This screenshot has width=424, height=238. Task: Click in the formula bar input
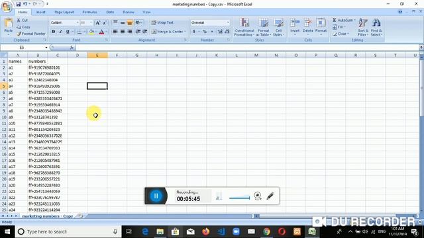247,48
